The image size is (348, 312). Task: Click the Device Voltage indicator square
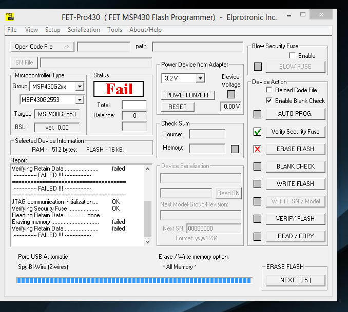coord(231,94)
